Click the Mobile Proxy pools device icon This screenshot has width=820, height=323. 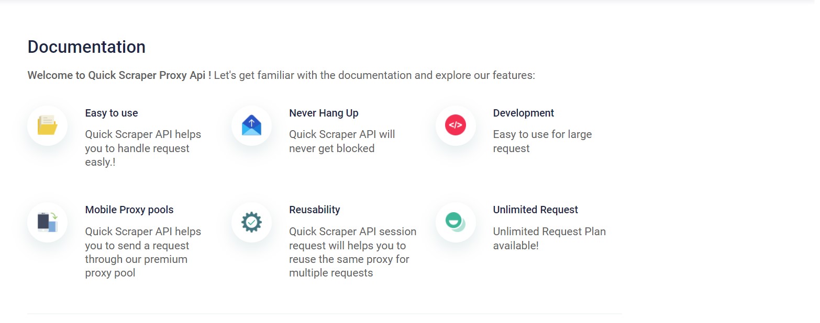click(x=47, y=222)
